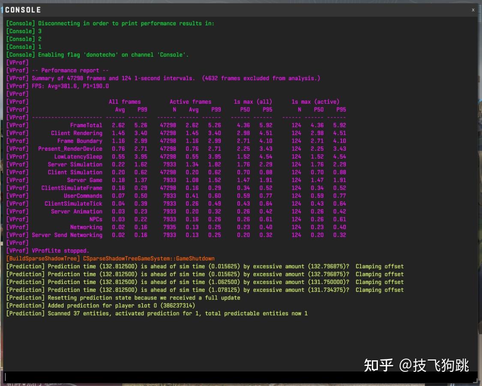The width and height of the screenshot is (482, 386).
Task: Click the 'Active frames' column header
Action: point(190,102)
